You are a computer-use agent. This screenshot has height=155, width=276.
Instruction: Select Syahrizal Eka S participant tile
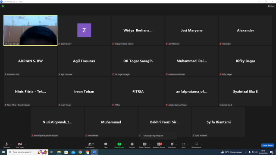click(245, 91)
